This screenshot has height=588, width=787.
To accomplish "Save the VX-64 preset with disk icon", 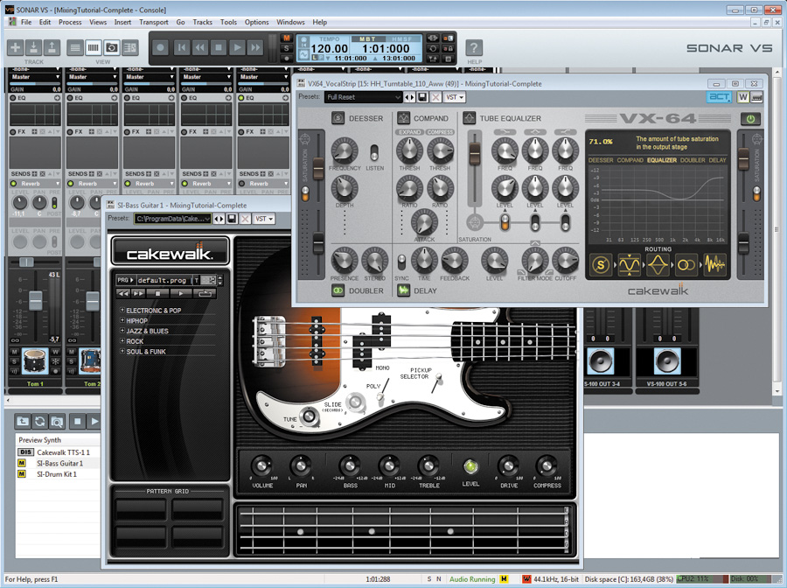I will tap(422, 97).
